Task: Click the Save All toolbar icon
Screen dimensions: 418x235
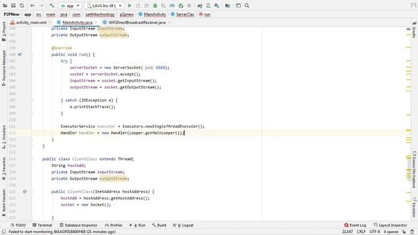Action: point(13,6)
